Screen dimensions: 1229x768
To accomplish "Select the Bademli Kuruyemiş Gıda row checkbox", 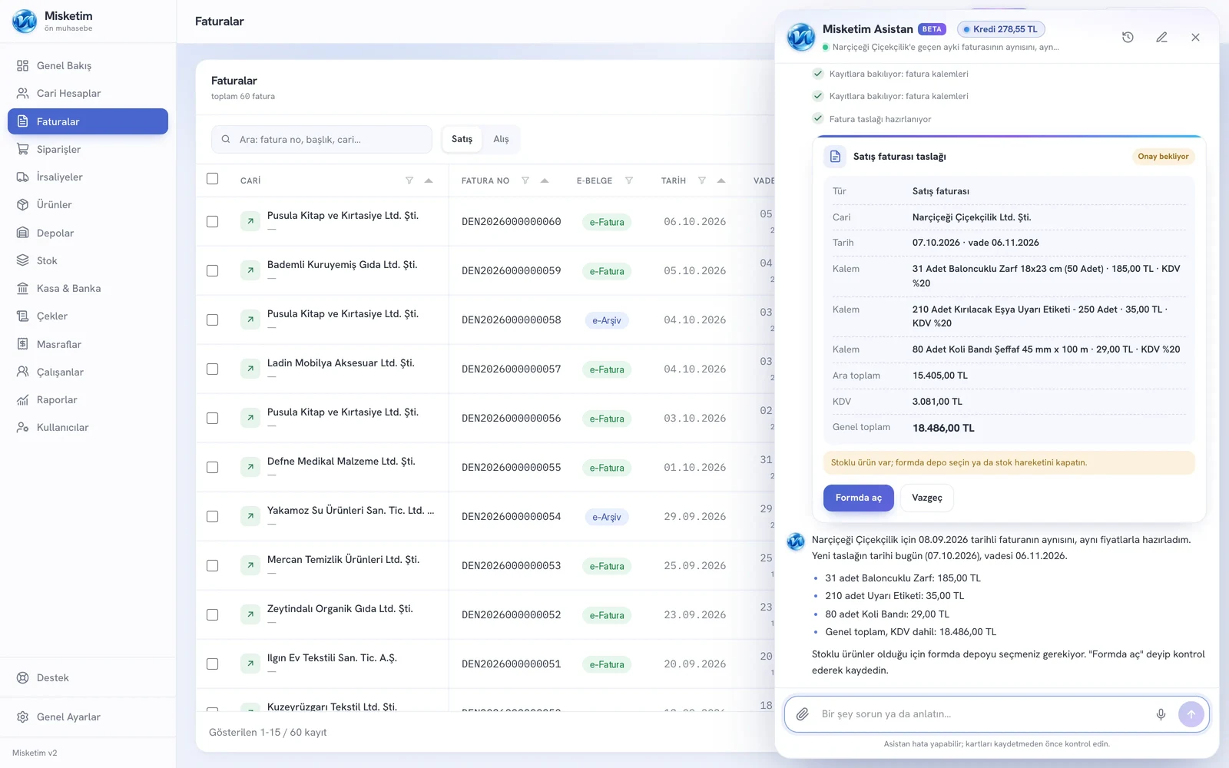I will click(213, 271).
